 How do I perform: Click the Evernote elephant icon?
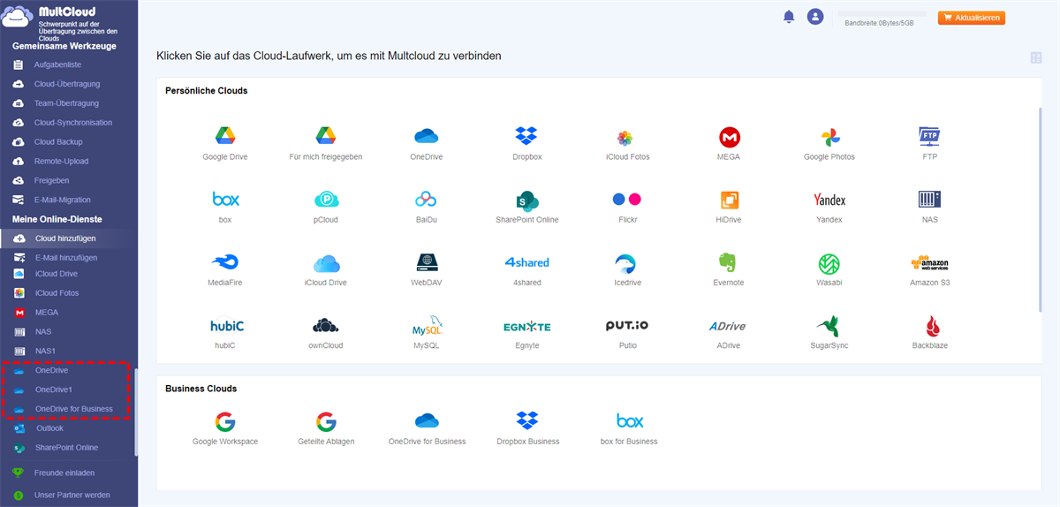[729, 262]
